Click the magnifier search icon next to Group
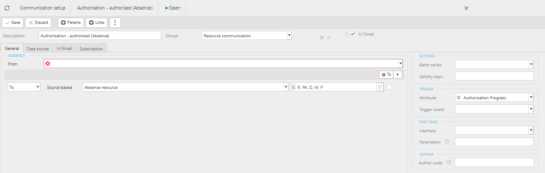Screen dimensions: 545x173 [x=329, y=38]
